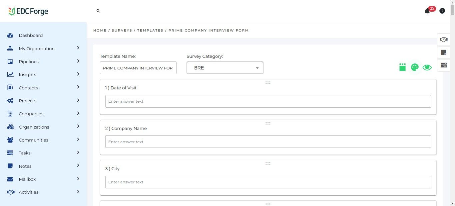Open the sticky note side icon
This screenshot has width=455, height=206.
click(x=443, y=52)
